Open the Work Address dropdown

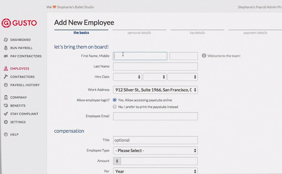(155, 90)
